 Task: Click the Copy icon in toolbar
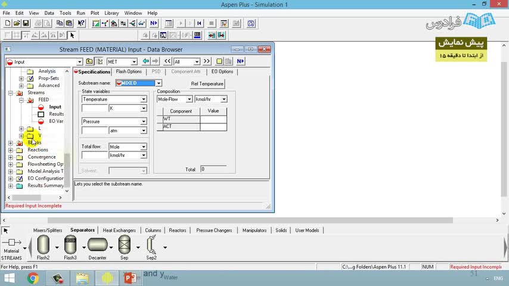[60, 23]
